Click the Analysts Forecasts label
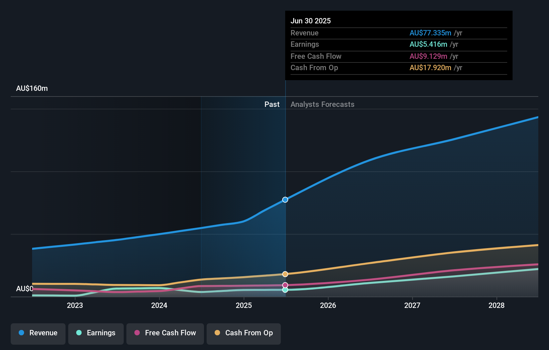 [322, 104]
